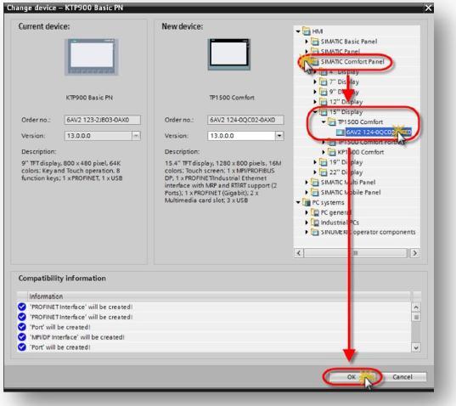Image resolution: width=456 pixels, height=406 pixels.
Task: Click the compatibility list's vertical scrollbar thumb
Action: tap(416, 317)
